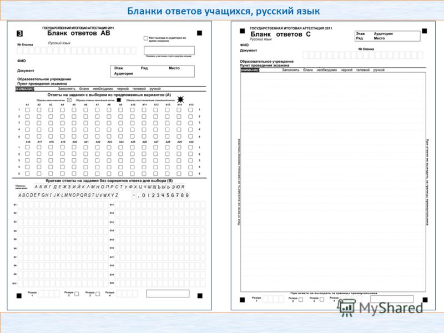Screen dimensions: 444x333
Task: Click the black '3' marker on form AB
Action: [x=19, y=34]
